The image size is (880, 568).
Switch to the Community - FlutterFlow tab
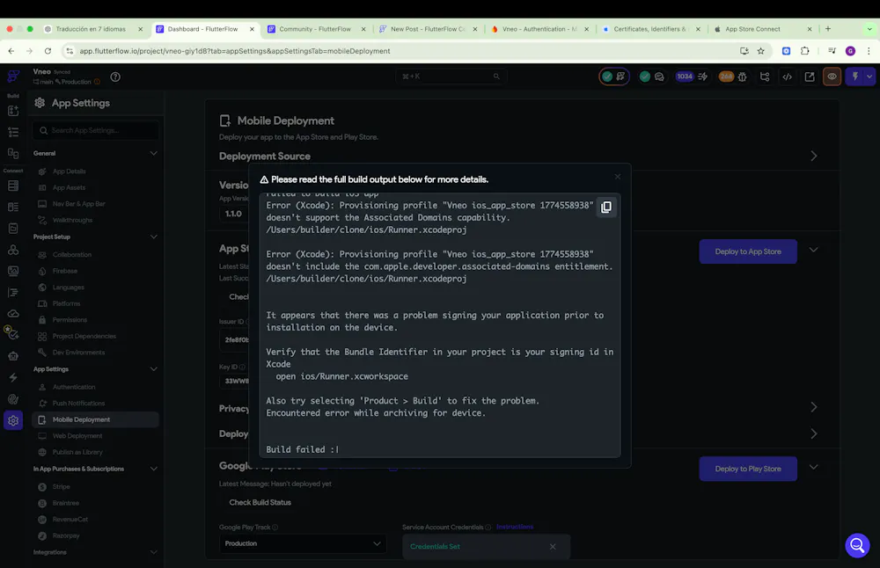pos(317,29)
